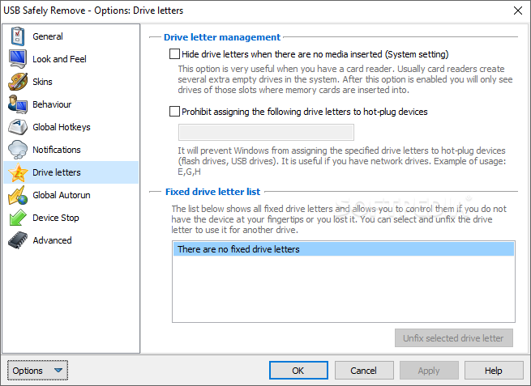This screenshot has width=531, height=386.
Task: Tick prohibit assigning drive letters checkbox
Action: tap(174, 112)
